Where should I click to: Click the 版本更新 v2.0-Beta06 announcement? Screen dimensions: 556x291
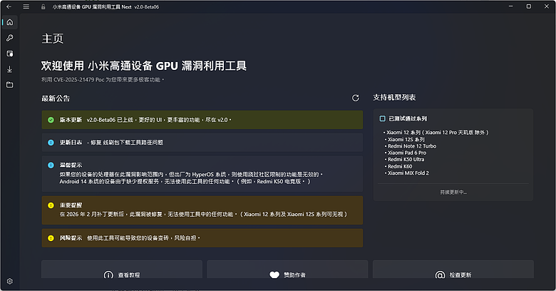click(x=202, y=120)
